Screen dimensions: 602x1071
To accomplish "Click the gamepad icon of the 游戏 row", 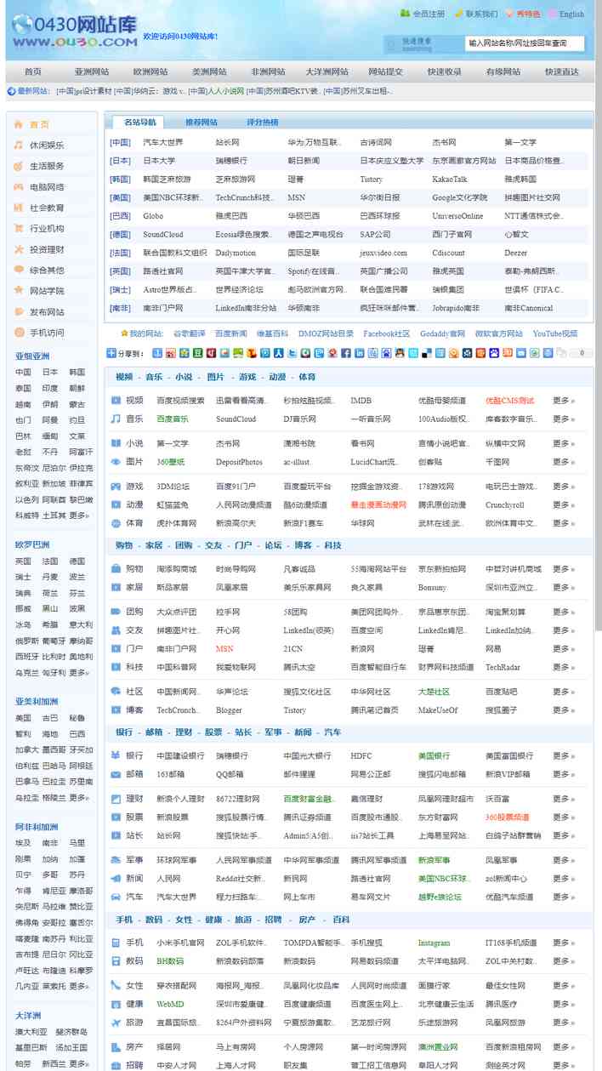I will (116, 487).
